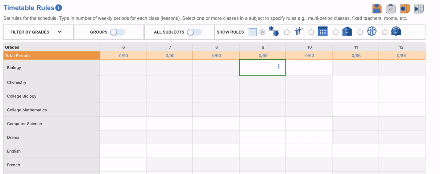
Task: Click the Computer Science subject row label
Action: pyautogui.click(x=24, y=124)
